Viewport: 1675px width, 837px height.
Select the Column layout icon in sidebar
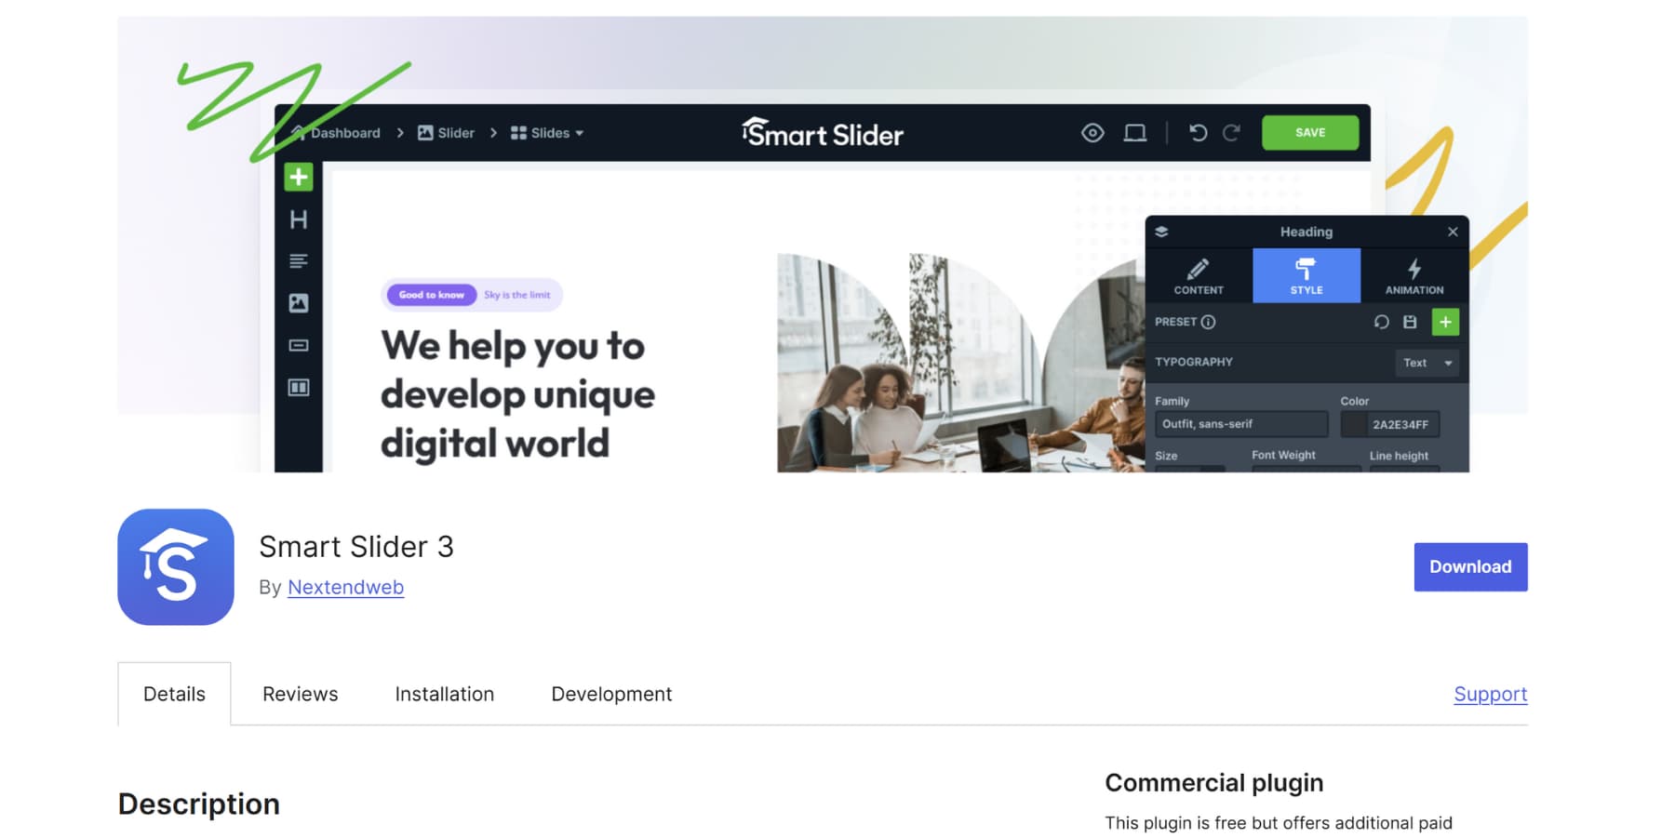pyautogui.click(x=298, y=389)
